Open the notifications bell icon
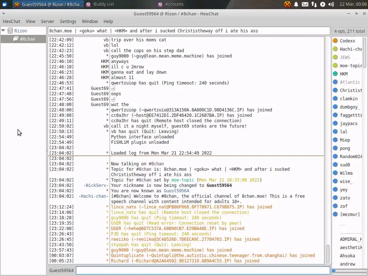This screenshot has height=276, width=368. (296, 4)
